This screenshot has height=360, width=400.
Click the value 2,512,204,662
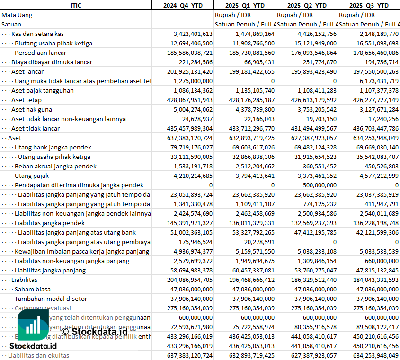pyautogui.click(x=255, y=166)
